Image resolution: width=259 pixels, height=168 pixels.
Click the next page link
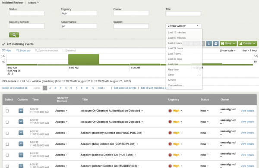coord(101,88)
